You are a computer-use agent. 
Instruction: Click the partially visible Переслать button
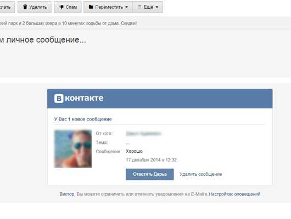coord(7,7)
